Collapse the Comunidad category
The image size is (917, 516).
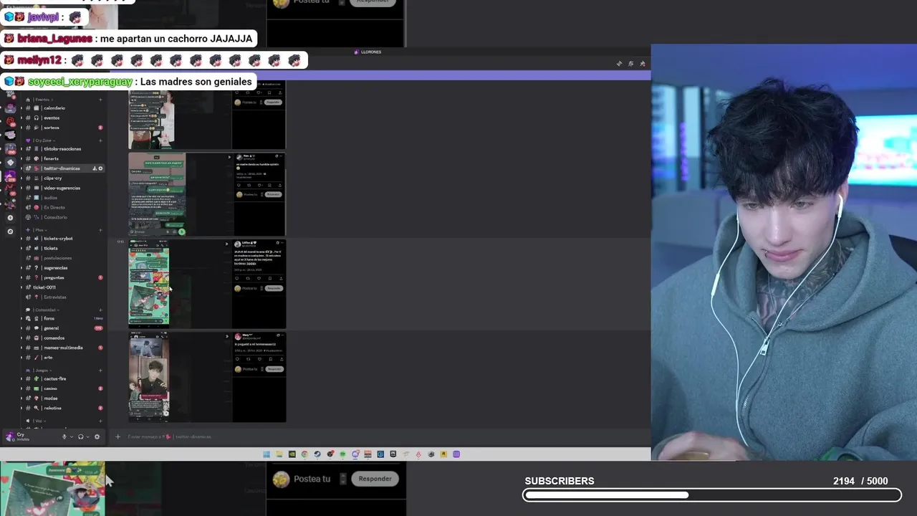tap(43, 310)
